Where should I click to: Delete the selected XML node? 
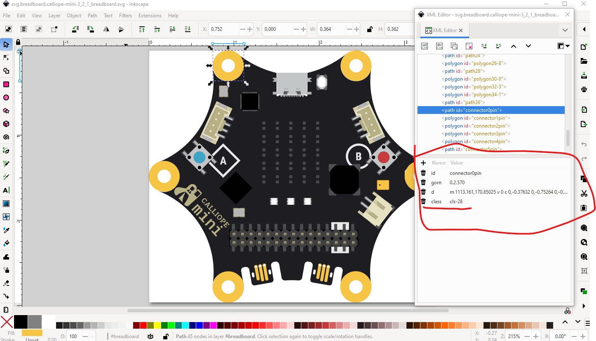pyautogui.click(x=469, y=46)
